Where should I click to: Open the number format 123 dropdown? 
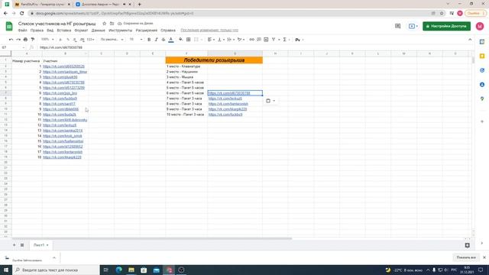pos(90,40)
